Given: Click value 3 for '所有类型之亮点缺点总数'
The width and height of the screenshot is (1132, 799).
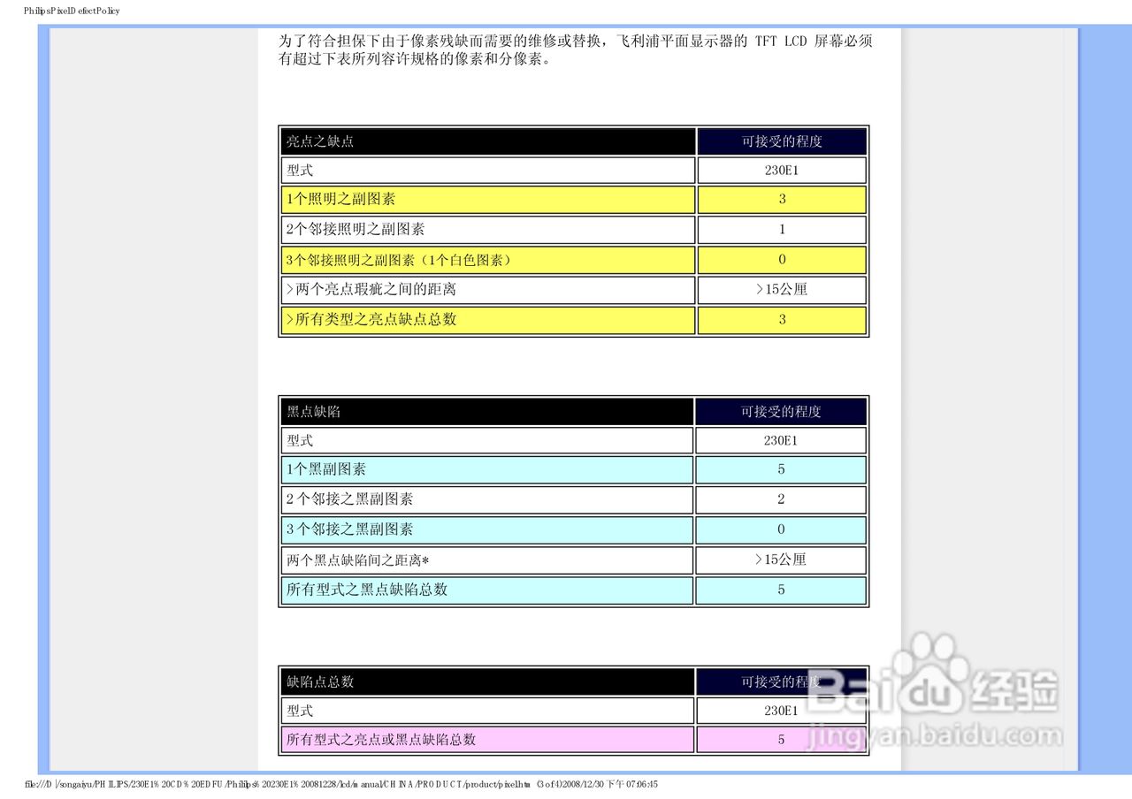Looking at the screenshot, I should [x=782, y=320].
